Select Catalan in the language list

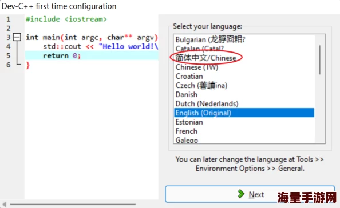point(244,49)
